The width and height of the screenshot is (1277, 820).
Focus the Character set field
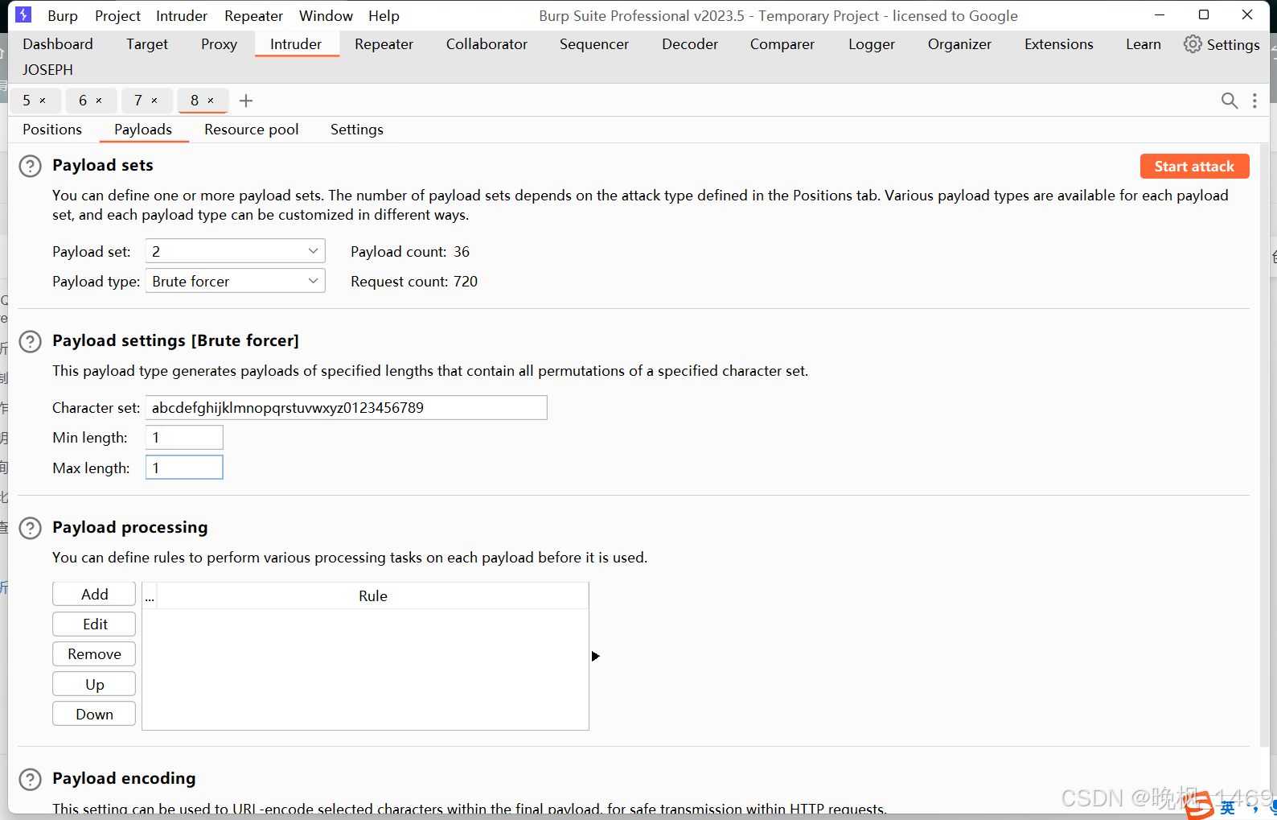pyautogui.click(x=346, y=407)
